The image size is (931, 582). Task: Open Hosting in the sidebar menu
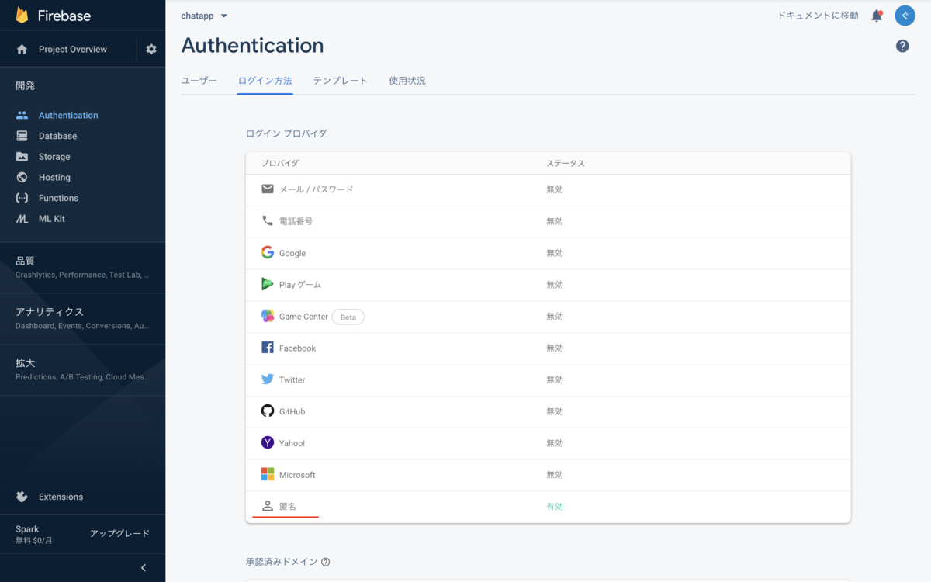tap(54, 177)
